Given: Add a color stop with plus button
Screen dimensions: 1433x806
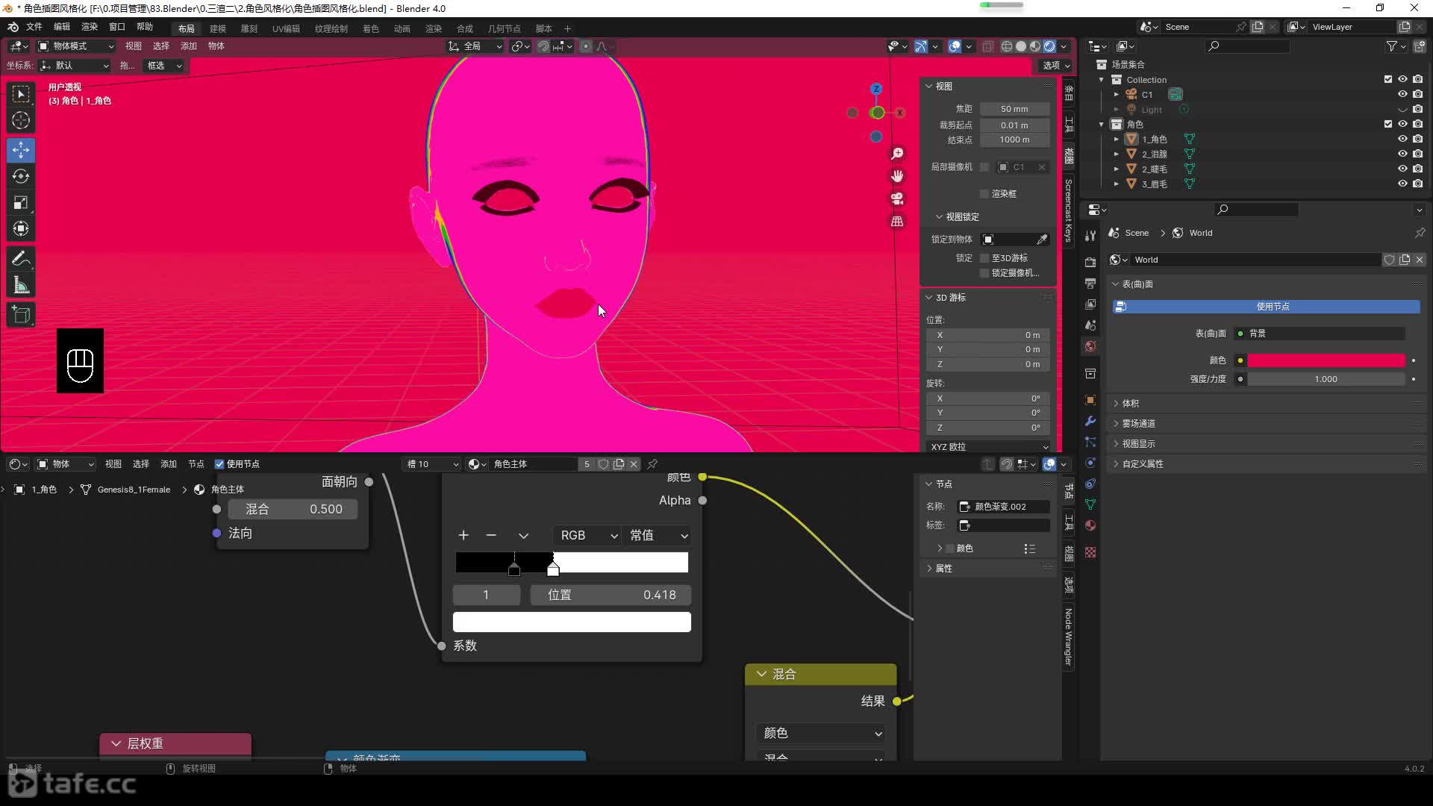Looking at the screenshot, I should pyautogui.click(x=463, y=536).
